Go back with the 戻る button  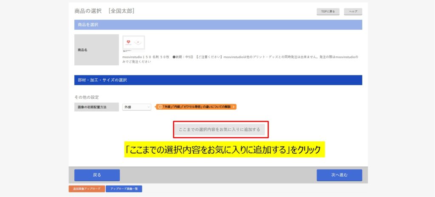(x=97, y=175)
